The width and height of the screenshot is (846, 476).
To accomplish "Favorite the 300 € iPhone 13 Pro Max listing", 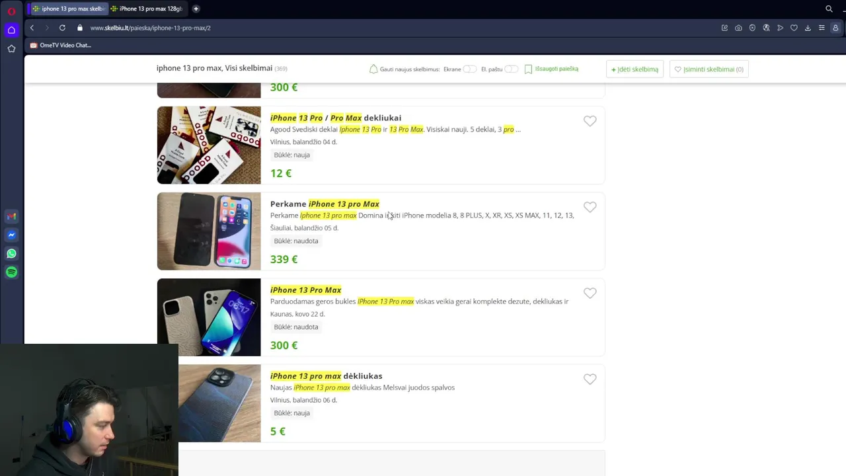I will coord(590,293).
